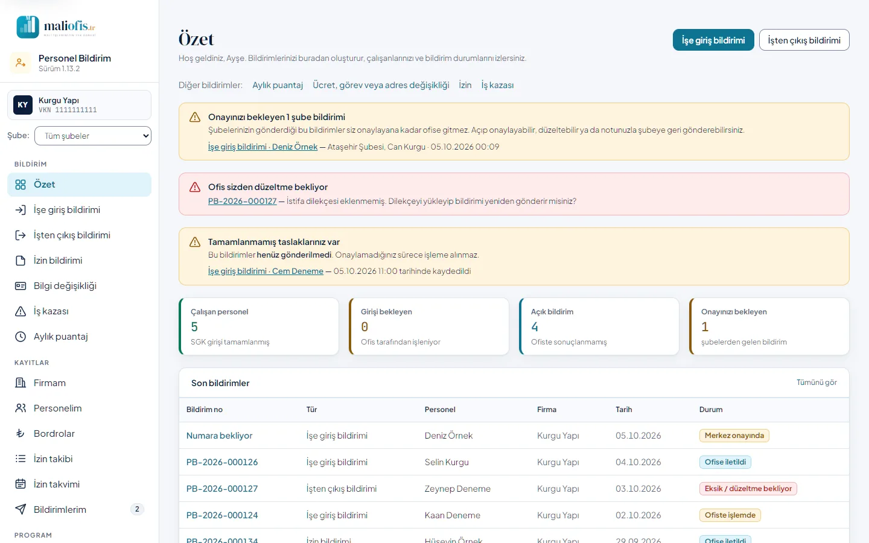Open notification PB-2026-000126 in table

point(222,462)
